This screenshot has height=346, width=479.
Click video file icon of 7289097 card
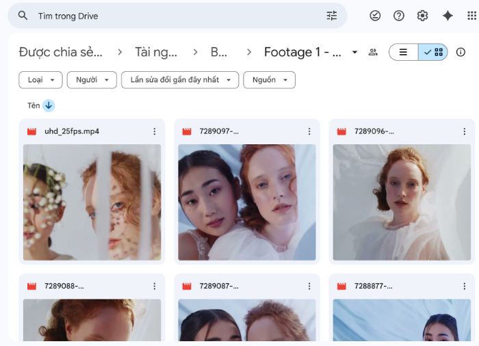[187, 131]
